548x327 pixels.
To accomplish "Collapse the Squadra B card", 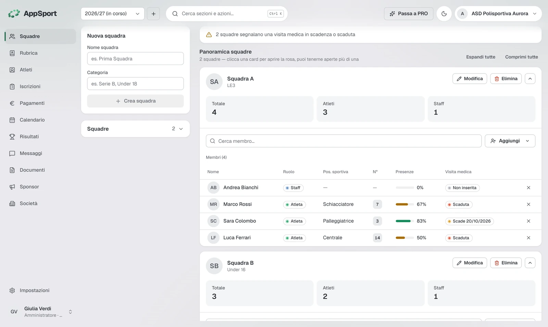I will (530, 263).
